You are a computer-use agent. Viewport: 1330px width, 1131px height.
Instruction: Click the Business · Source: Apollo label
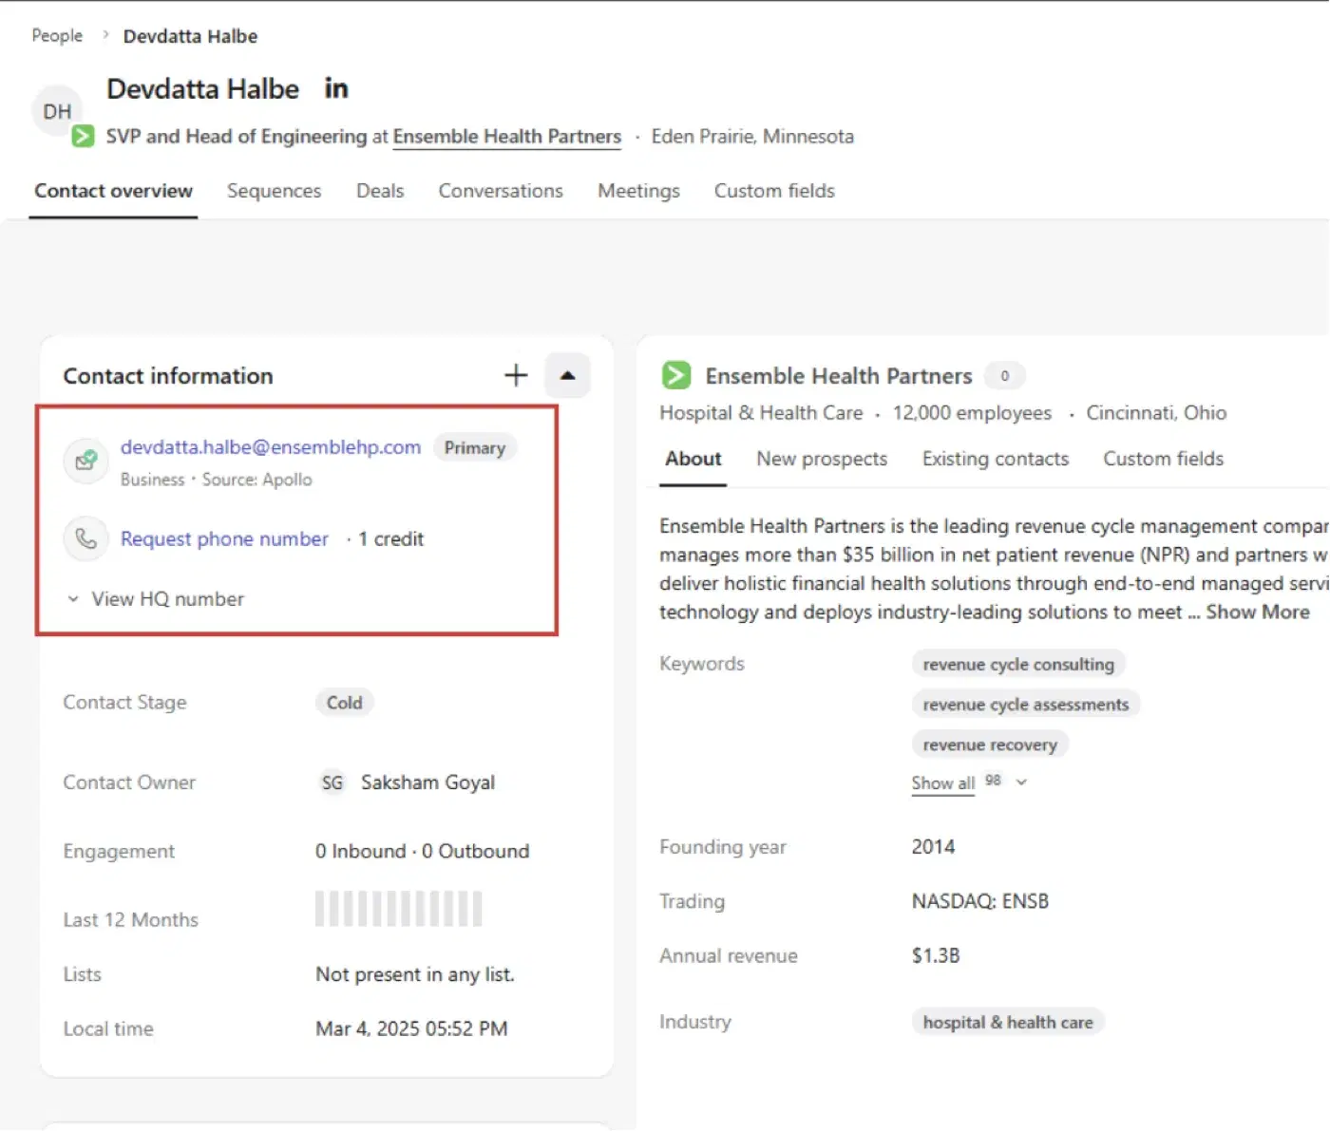click(x=216, y=480)
